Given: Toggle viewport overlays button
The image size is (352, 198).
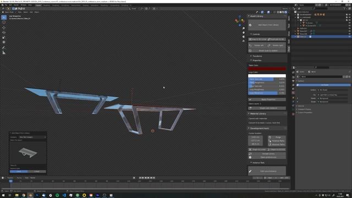Looking at the screenshot, I should [268, 12].
